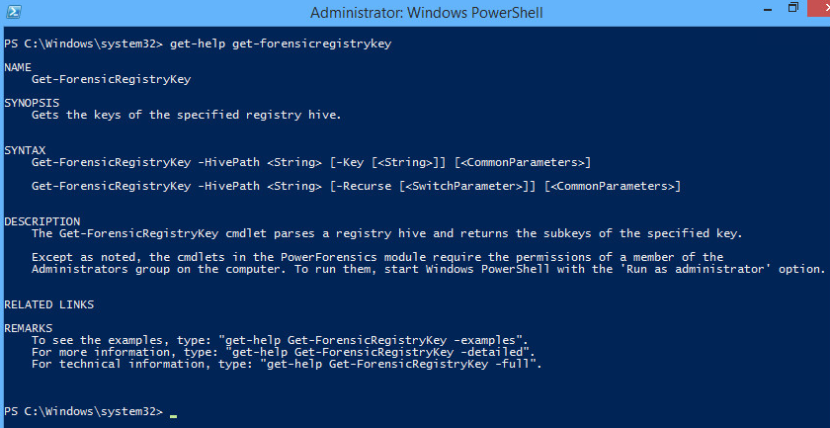Screen dimensions: 830x428
Task: Close the PowerShell window
Action: [x=818, y=9]
